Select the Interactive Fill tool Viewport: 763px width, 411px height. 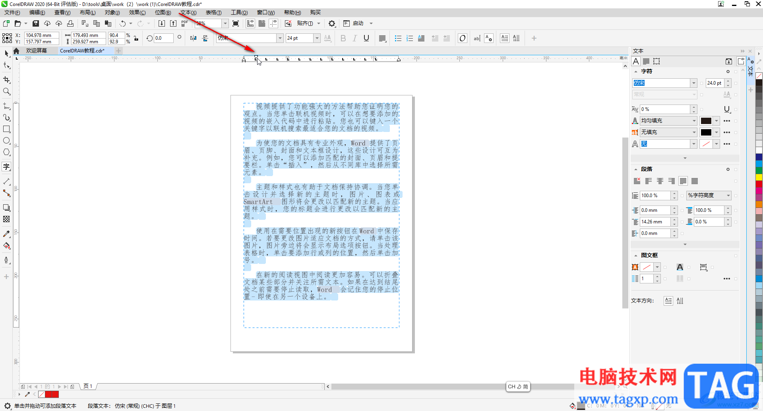click(x=6, y=246)
